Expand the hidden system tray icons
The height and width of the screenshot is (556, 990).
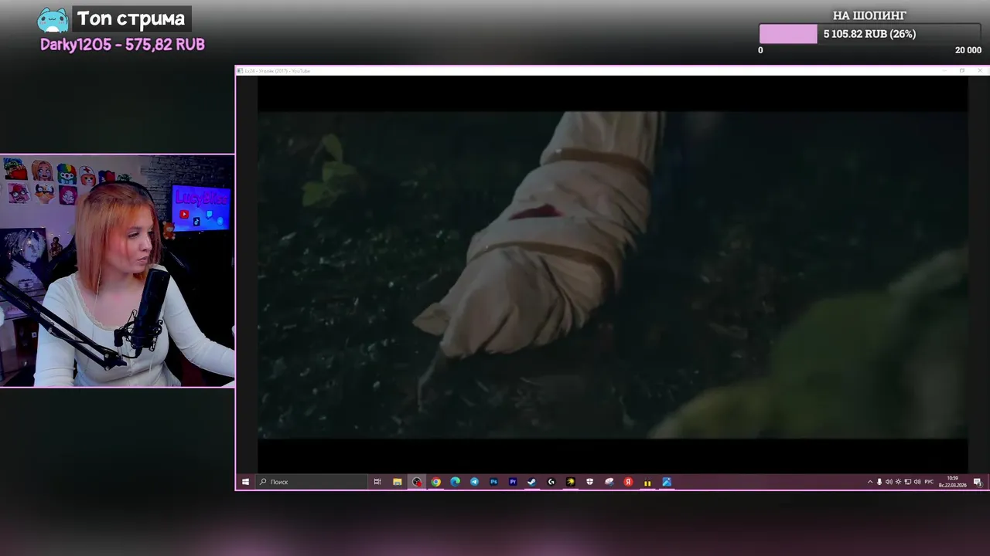[x=870, y=482]
